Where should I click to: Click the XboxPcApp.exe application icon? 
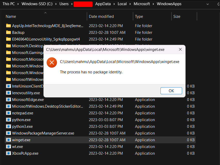click(x=9, y=153)
